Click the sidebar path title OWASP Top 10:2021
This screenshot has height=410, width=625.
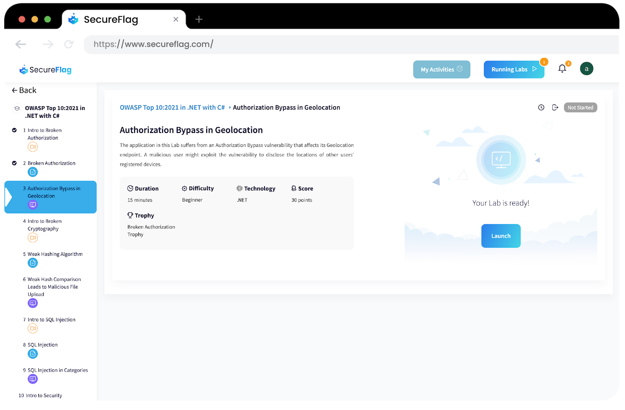(55, 112)
